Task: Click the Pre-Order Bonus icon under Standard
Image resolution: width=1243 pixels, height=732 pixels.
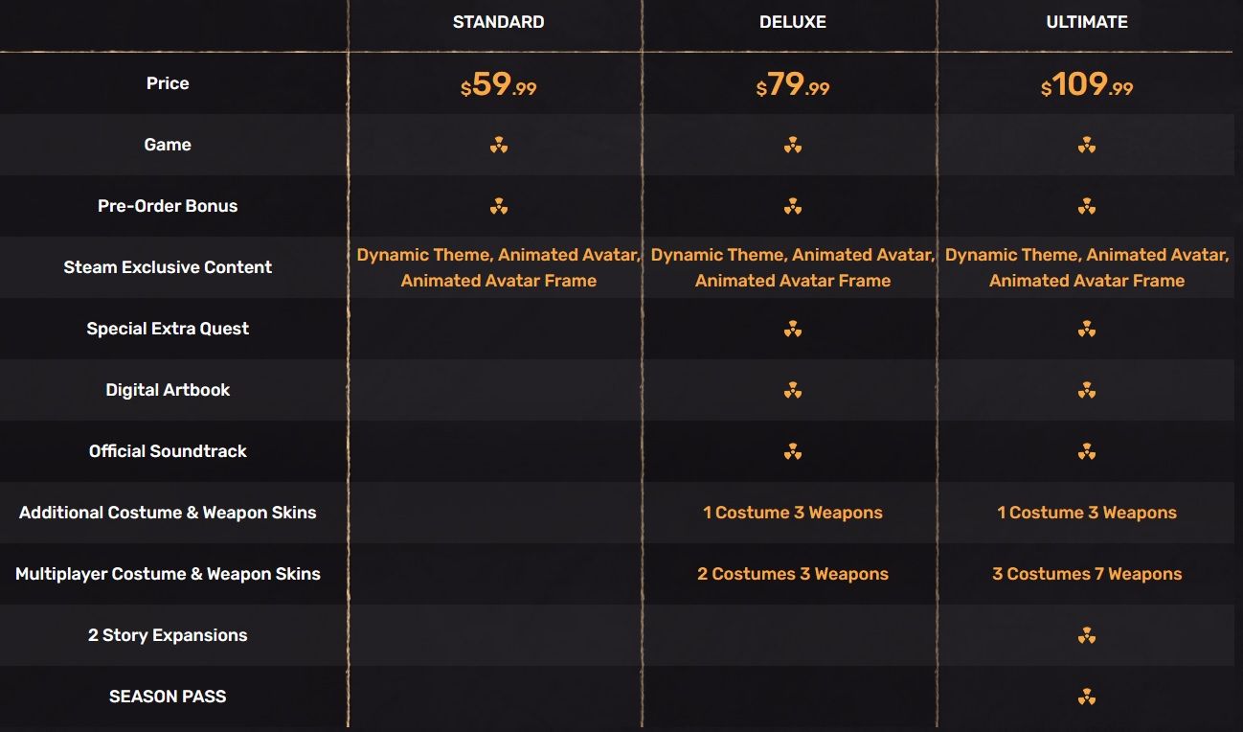Action: (498, 206)
